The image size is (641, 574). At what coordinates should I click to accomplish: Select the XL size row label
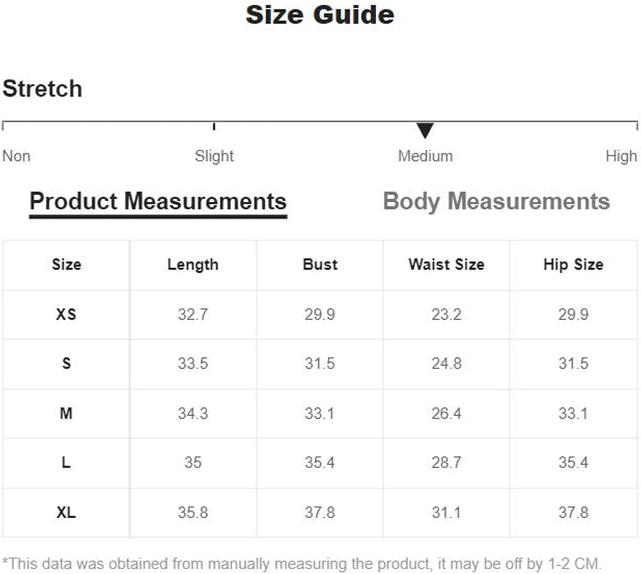[x=66, y=512]
